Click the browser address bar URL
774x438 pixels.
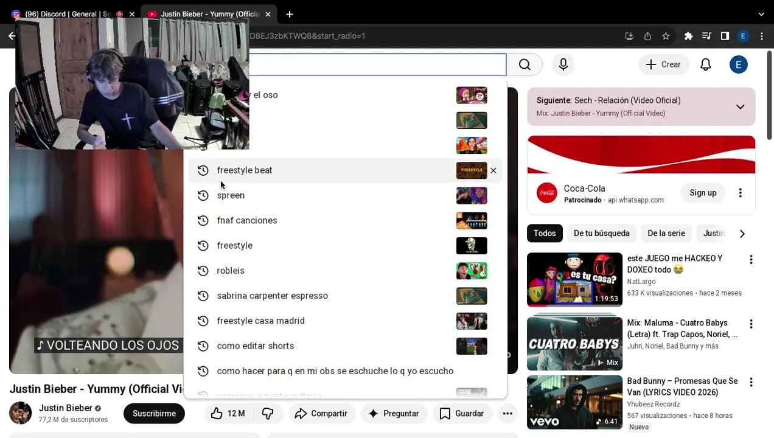click(x=307, y=36)
